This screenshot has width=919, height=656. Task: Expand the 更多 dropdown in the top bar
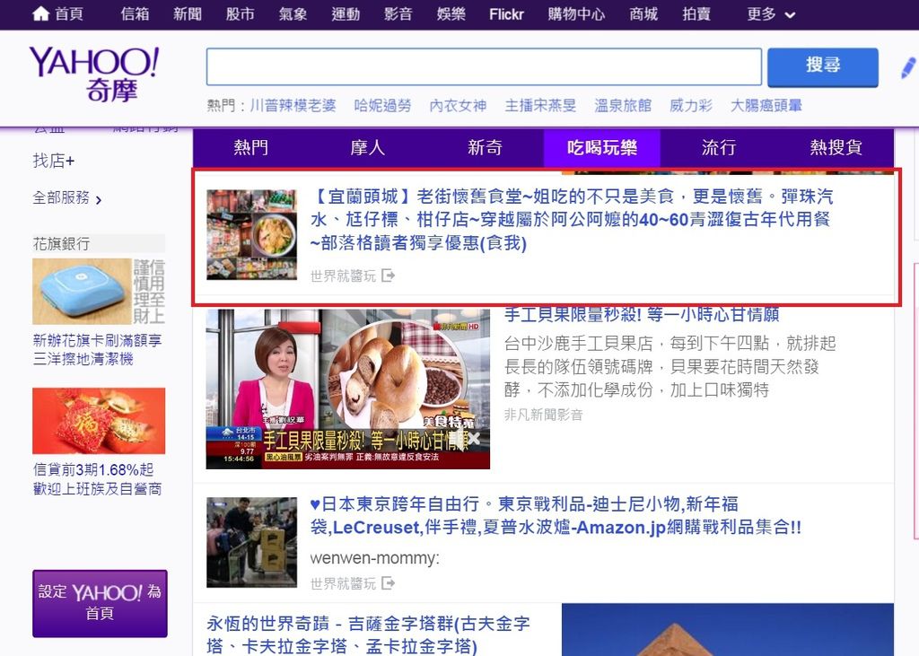(771, 14)
